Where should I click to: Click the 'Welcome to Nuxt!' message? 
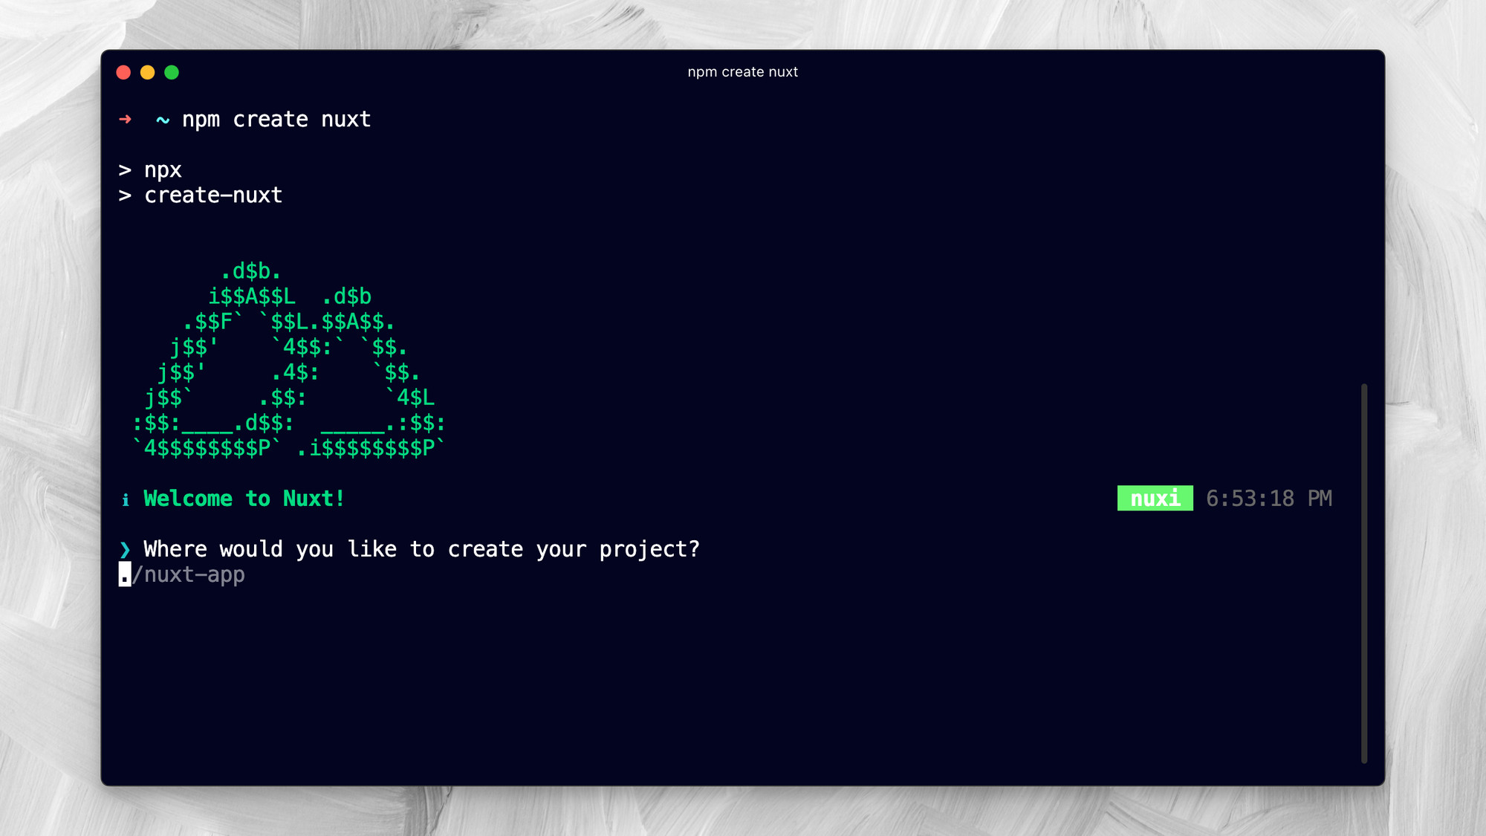point(244,499)
